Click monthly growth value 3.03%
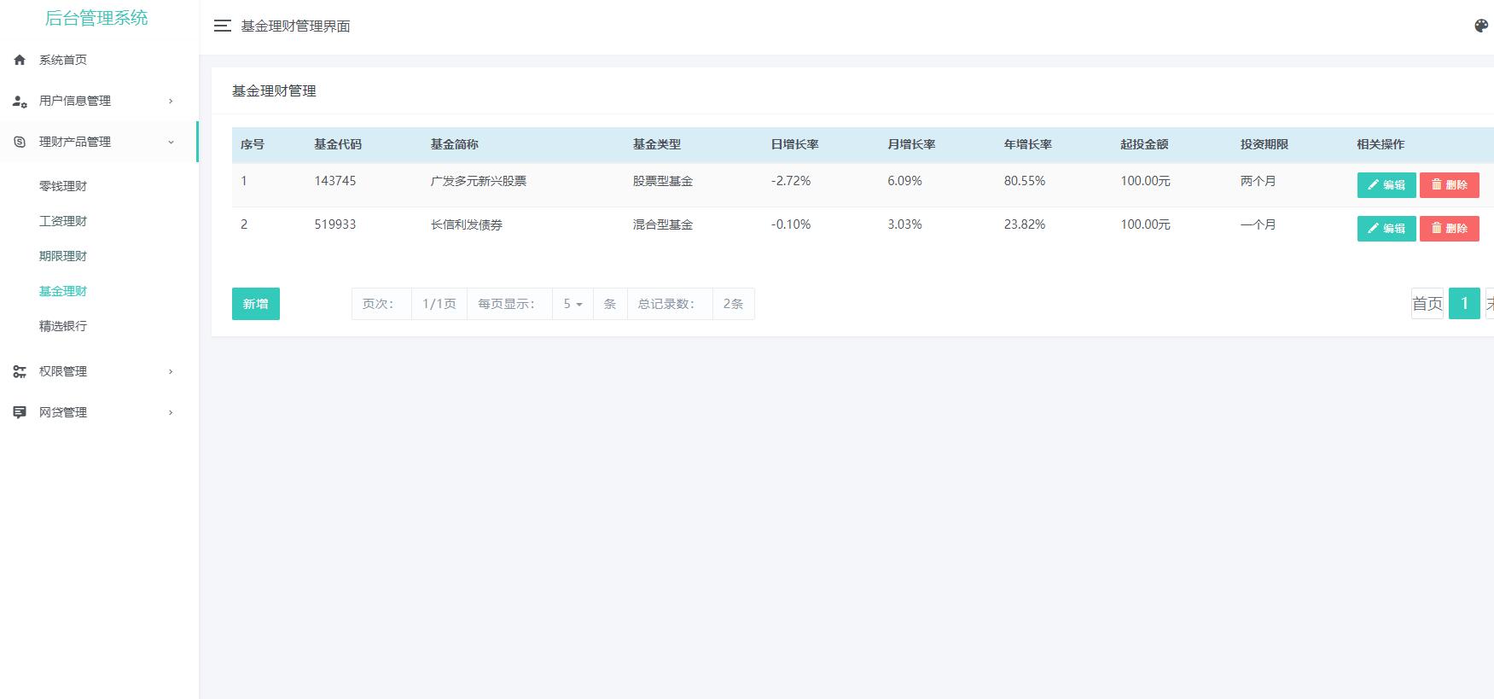This screenshot has height=699, width=1494. (905, 224)
